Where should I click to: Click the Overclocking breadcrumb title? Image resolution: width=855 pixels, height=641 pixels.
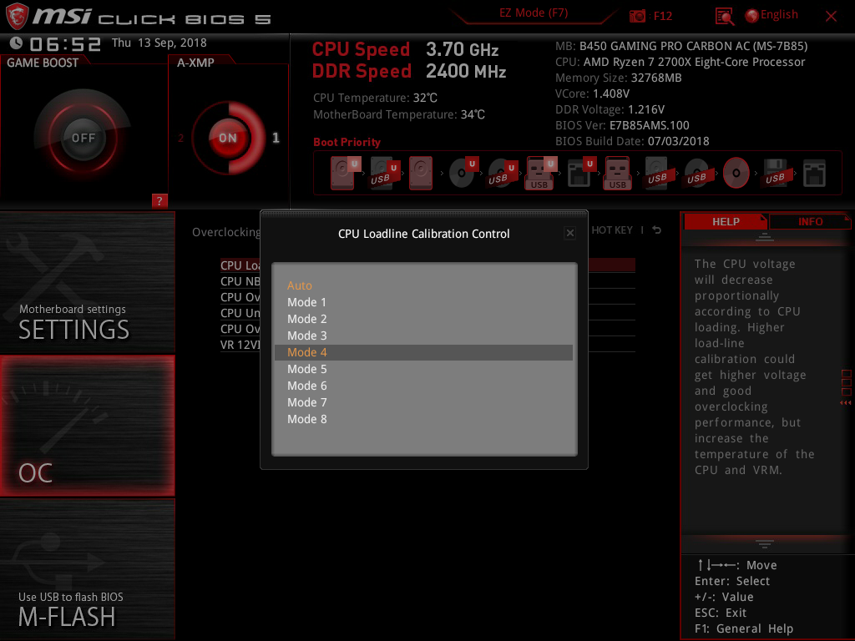click(225, 232)
